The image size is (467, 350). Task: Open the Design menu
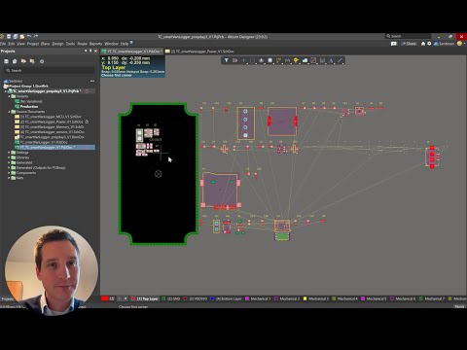57,44
